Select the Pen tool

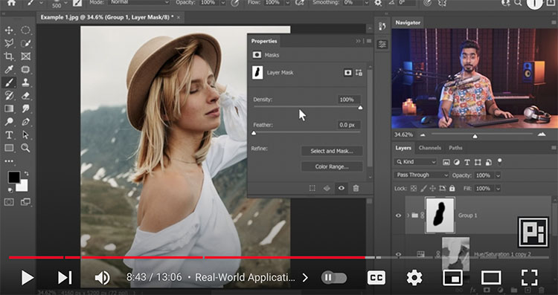tap(25, 122)
